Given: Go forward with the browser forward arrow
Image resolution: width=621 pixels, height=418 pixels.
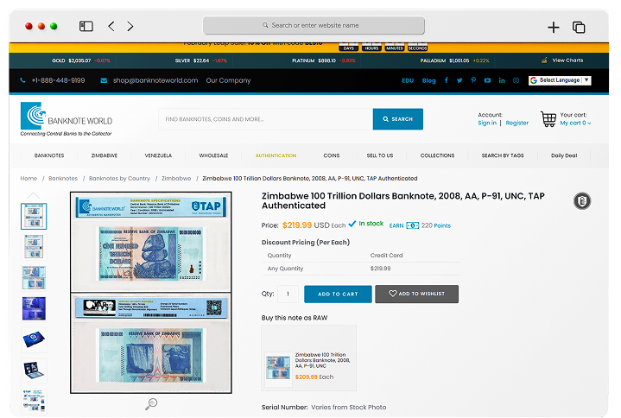Looking at the screenshot, I should [130, 27].
